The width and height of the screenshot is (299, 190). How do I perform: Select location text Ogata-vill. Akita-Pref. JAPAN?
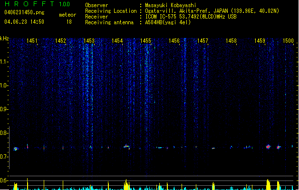click(186, 11)
